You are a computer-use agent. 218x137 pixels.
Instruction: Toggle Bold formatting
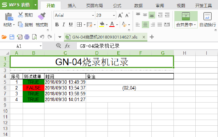57,25
